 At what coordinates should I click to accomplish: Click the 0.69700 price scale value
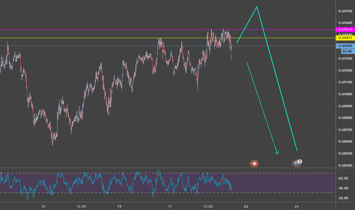pos(345,11)
